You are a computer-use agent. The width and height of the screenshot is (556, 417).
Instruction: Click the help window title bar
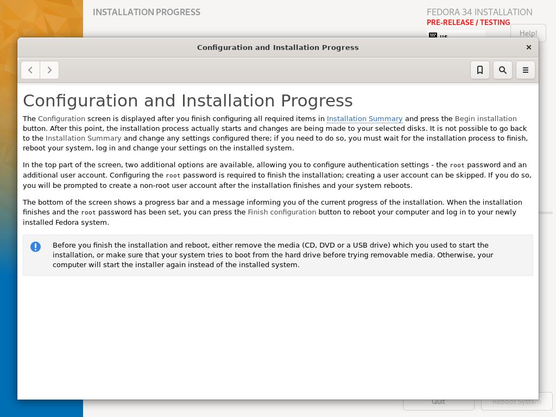click(277, 48)
